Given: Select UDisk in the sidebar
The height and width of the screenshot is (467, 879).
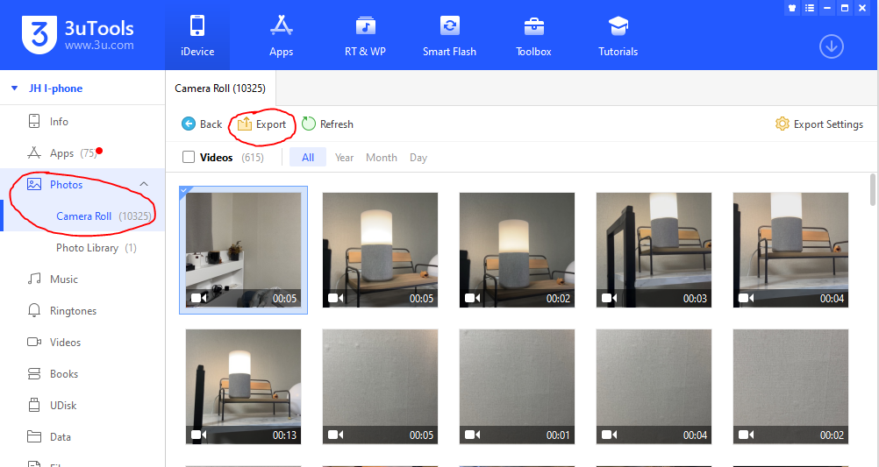Looking at the screenshot, I should point(82,406).
